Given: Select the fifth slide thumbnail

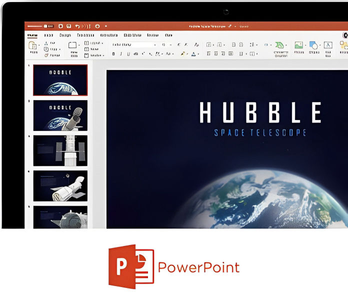Looking at the screenshot, I should point(60,217).
